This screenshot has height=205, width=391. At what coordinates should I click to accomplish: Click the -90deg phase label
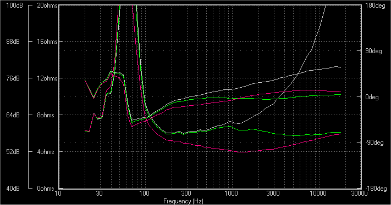point(375,143)
